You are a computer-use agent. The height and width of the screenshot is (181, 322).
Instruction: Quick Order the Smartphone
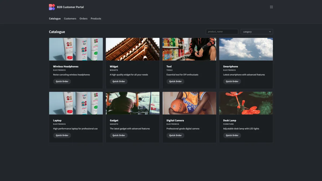(x=232, y=82)
